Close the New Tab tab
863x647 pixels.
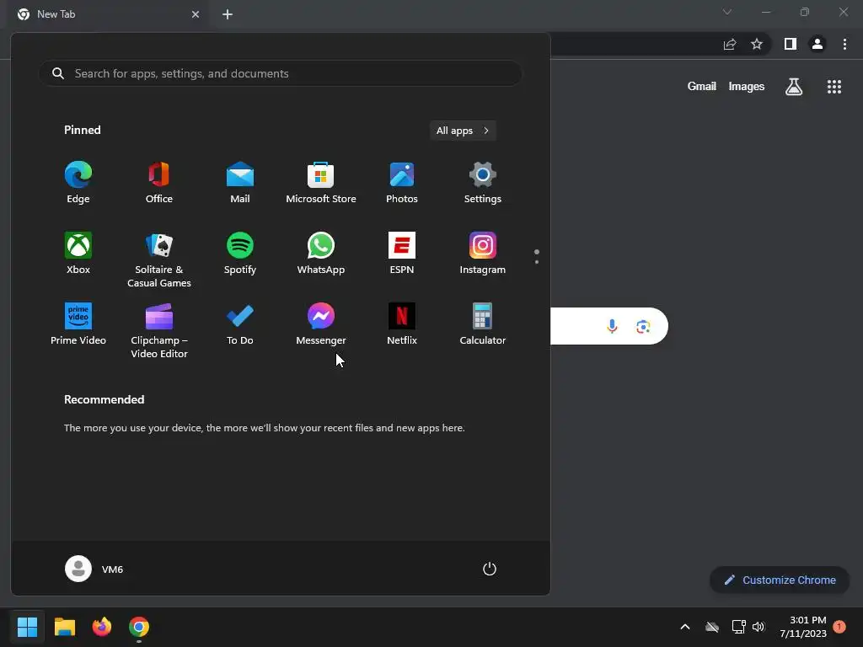[x=196, y=14]
